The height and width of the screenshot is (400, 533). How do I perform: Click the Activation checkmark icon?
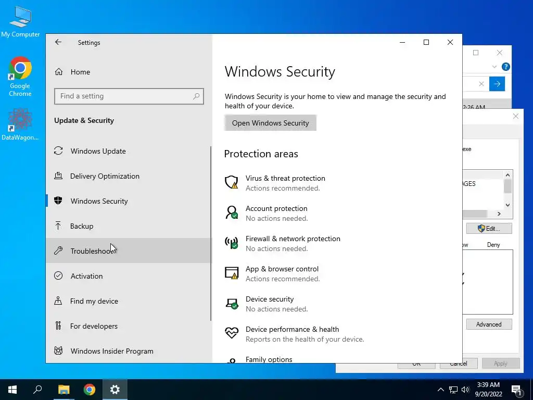(x=58, y=276)
